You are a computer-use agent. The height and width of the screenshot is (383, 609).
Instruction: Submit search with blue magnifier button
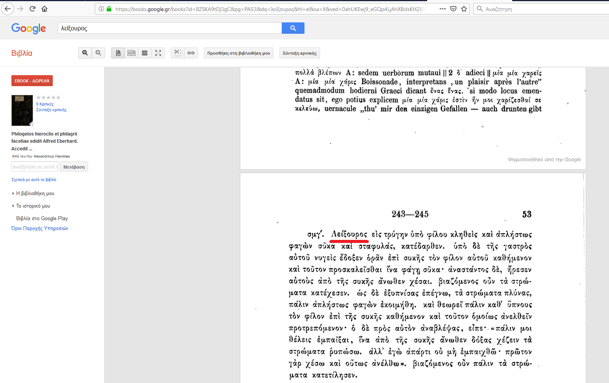coord(293,28)
